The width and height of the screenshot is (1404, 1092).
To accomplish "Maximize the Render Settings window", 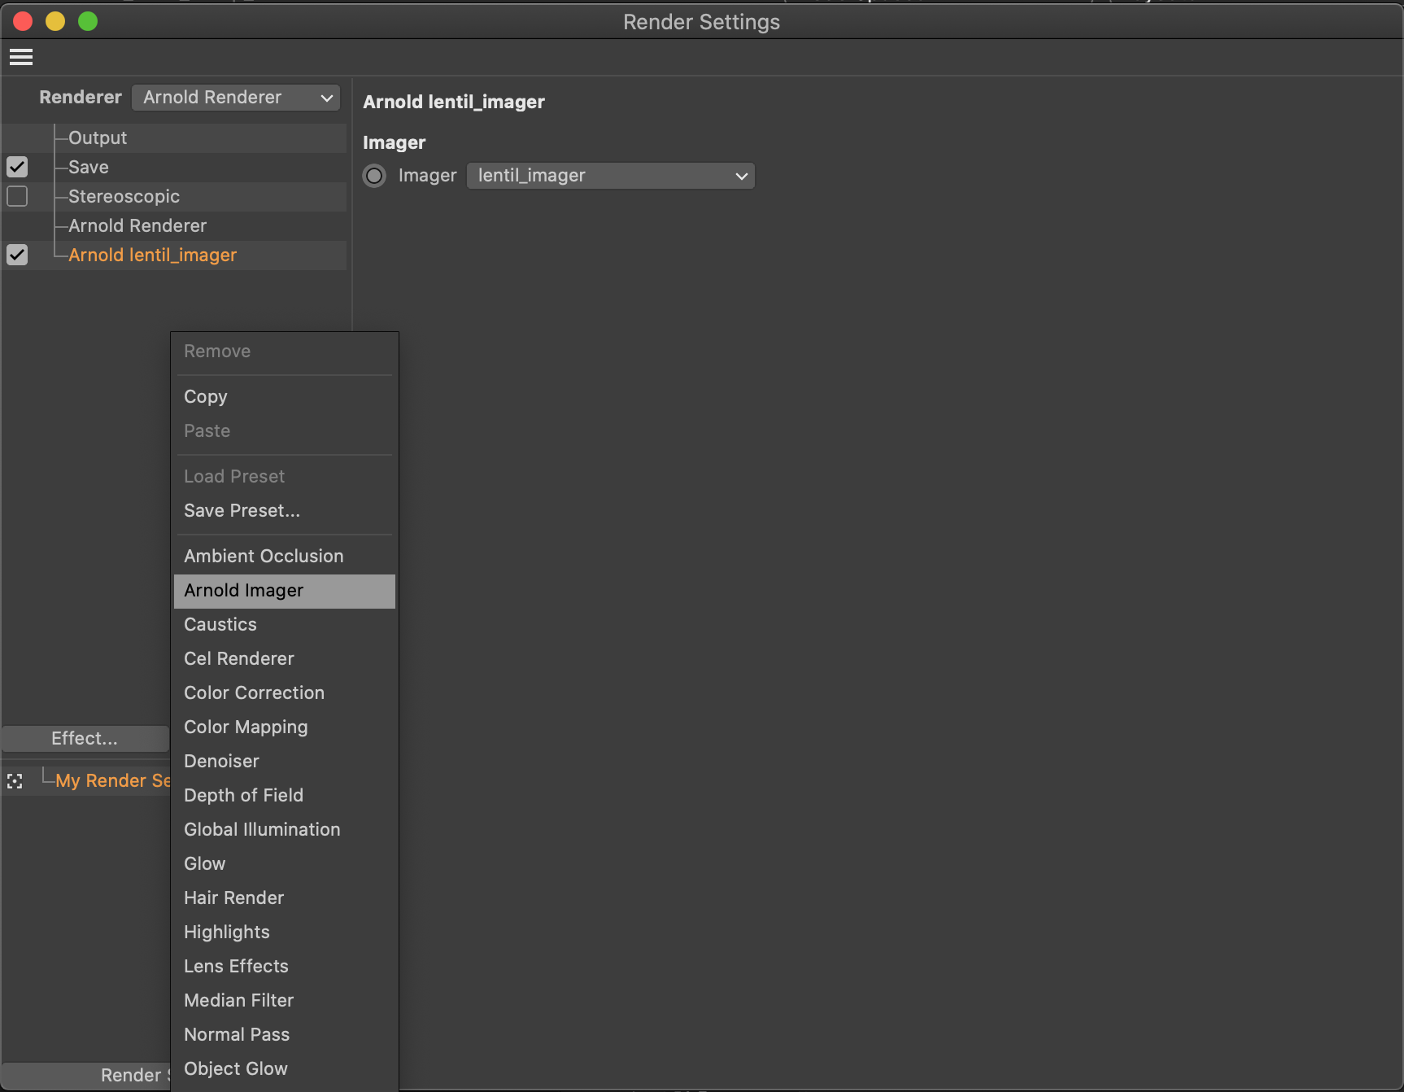I will tap(88, 21).
